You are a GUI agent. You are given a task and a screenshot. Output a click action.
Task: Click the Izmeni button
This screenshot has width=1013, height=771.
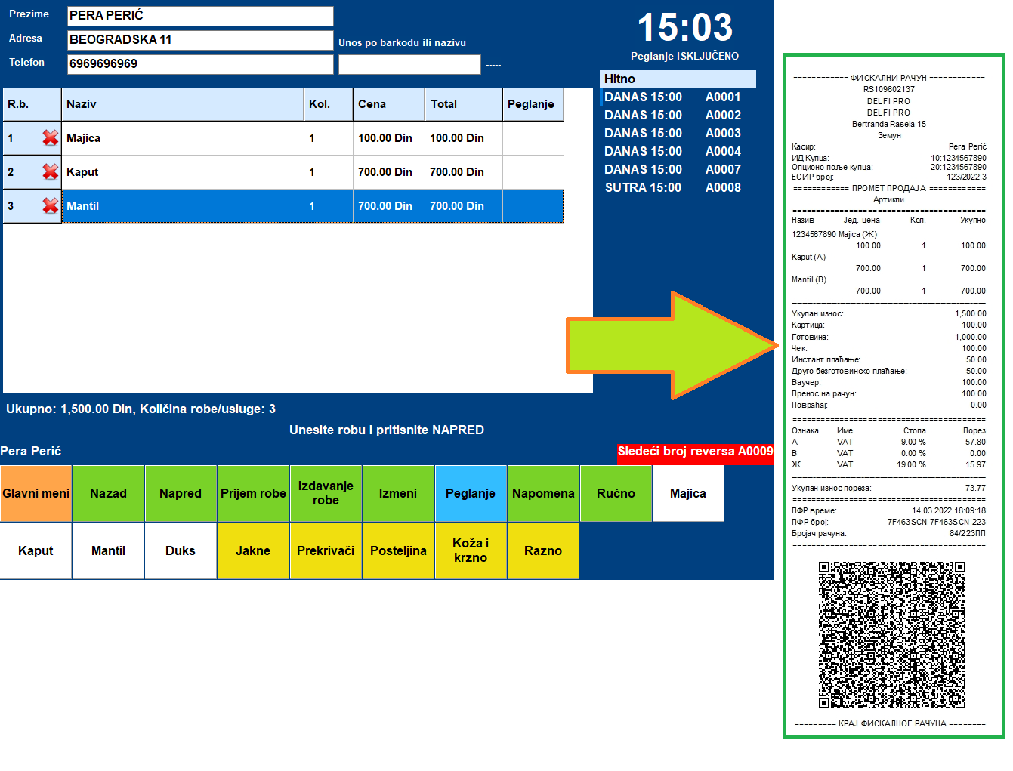pyautogui.click(x=398, y=494)
